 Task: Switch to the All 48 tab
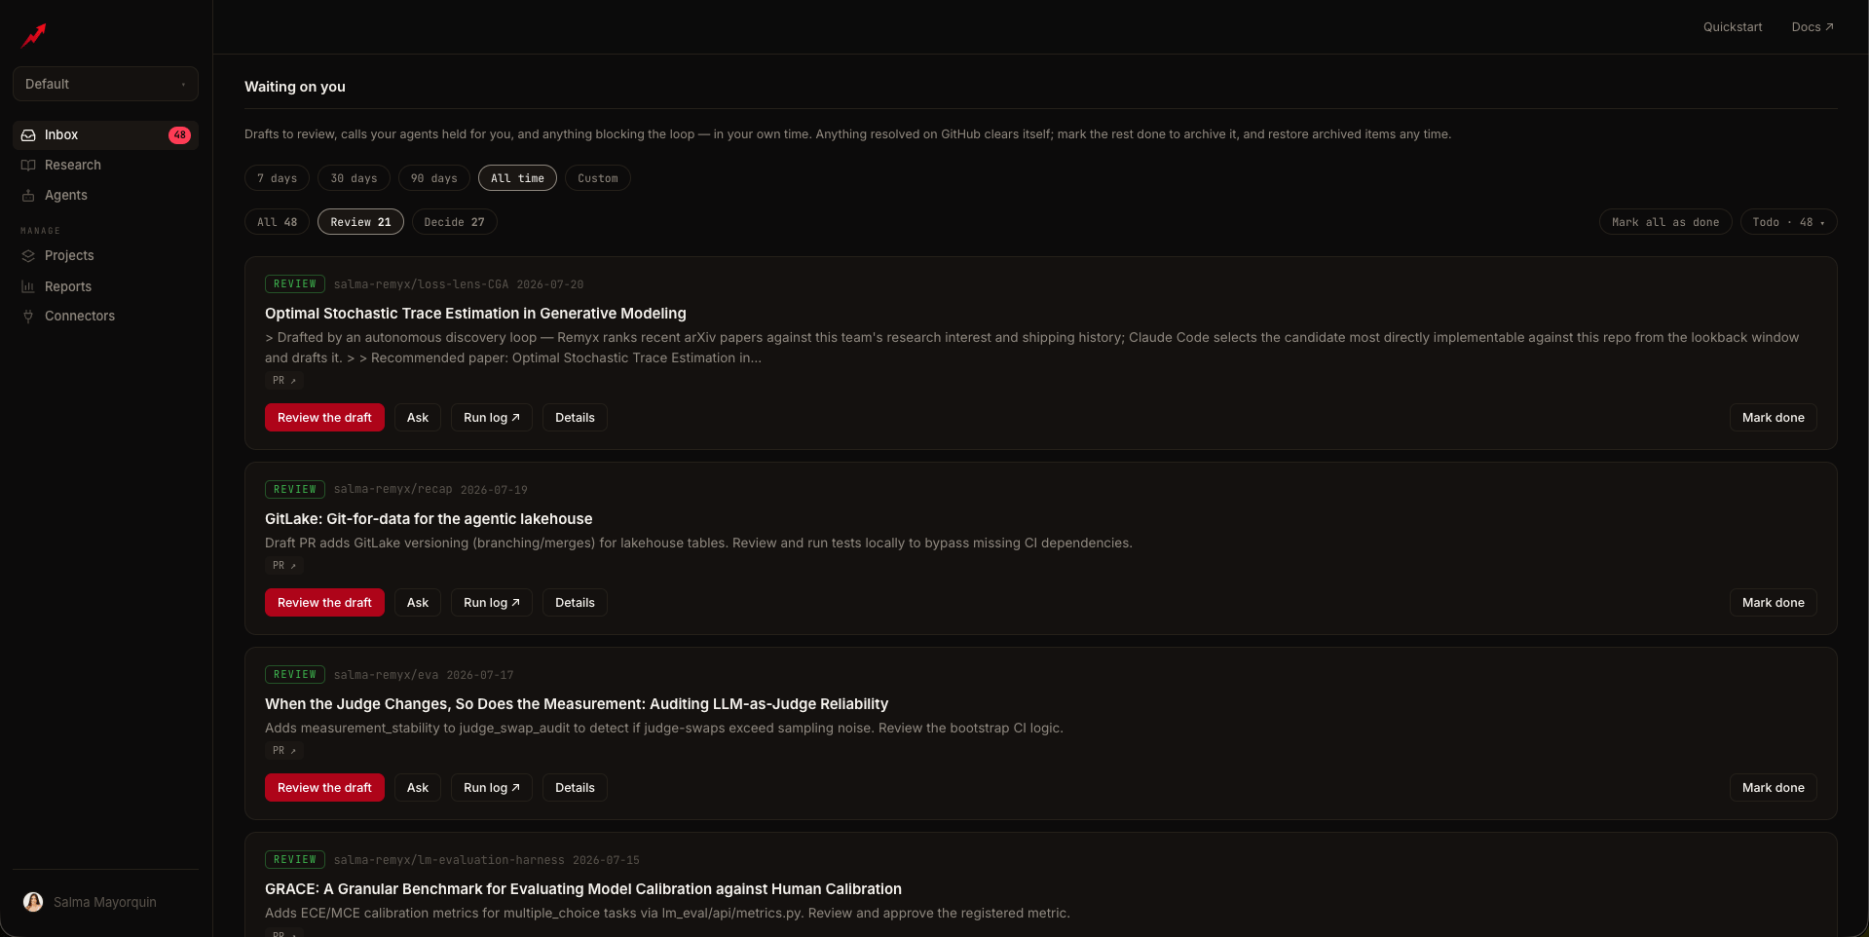coord(278,222)
